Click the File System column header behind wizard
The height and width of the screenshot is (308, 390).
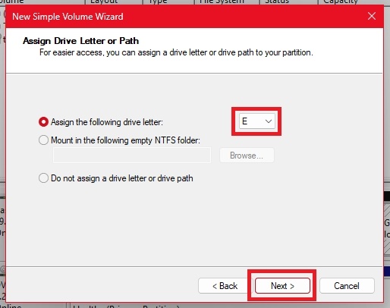coord(227,2)
